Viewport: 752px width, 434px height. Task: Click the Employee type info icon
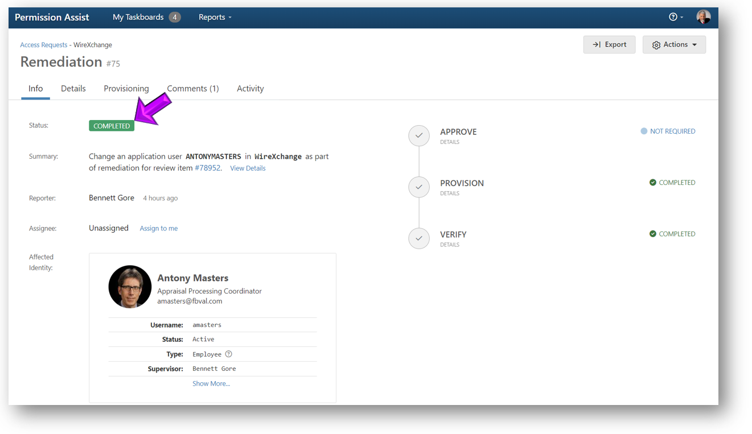(x=228, y=354)
